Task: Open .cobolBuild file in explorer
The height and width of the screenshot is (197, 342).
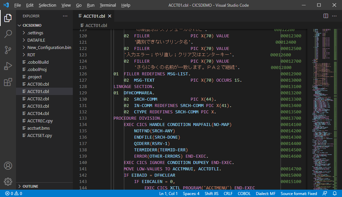Action: click(38, 62)
